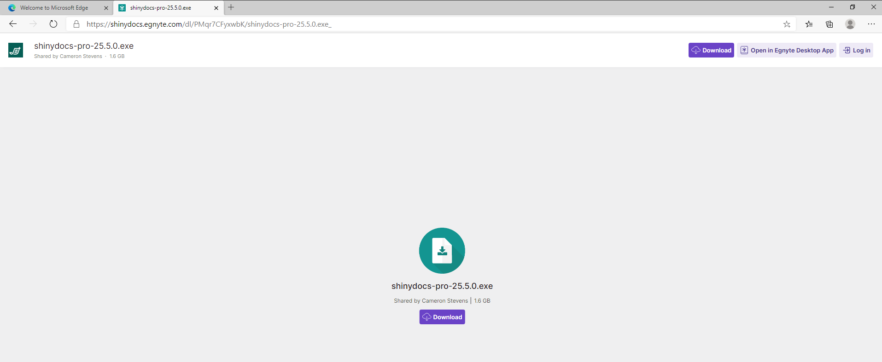
Task: Click the Shinydocs logo in header
Action: [x=16, y=50]
